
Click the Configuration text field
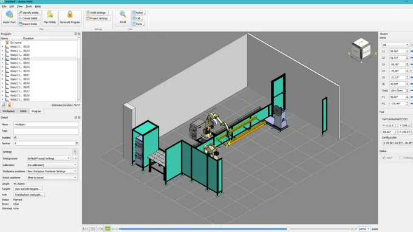397,143
